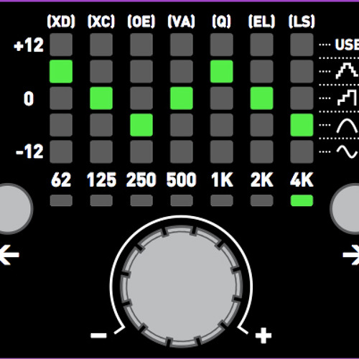The width and height of the screenshot is (359, 359).
Task: Toggle the band indicator under 2K
Action: [261, 200]
